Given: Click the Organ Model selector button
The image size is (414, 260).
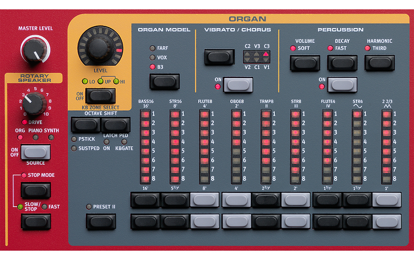Looking at the screenshot, I should pyautogui.click(x=164, y=82).
